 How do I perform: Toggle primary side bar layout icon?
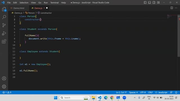click(x=145, y=3)
